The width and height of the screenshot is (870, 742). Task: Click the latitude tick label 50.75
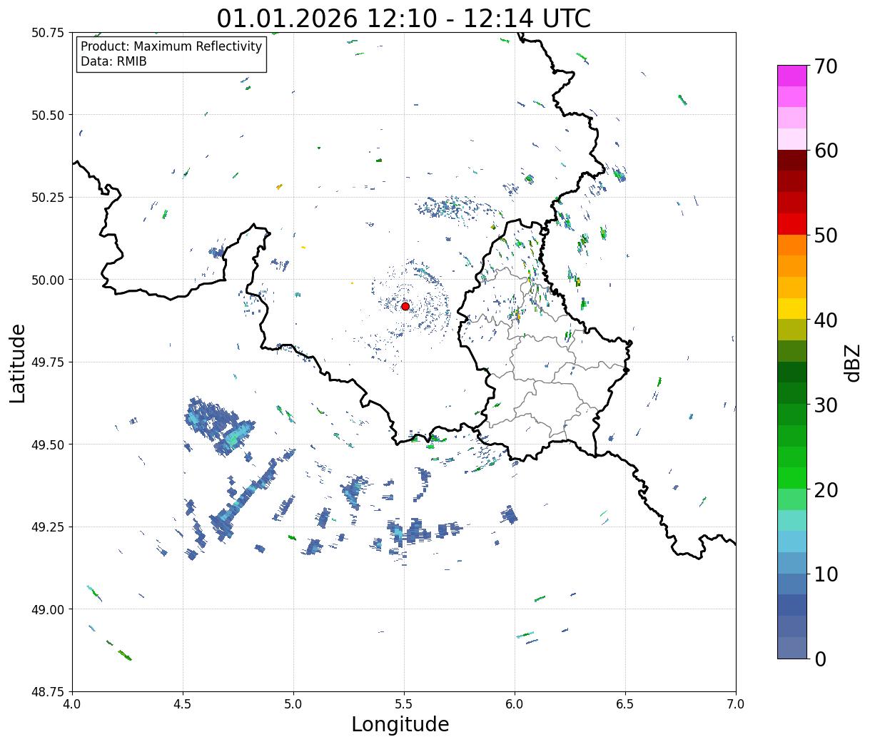click(48, 33)
